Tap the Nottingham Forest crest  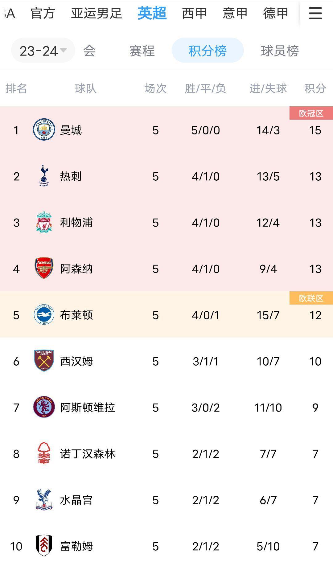(44, 453)
